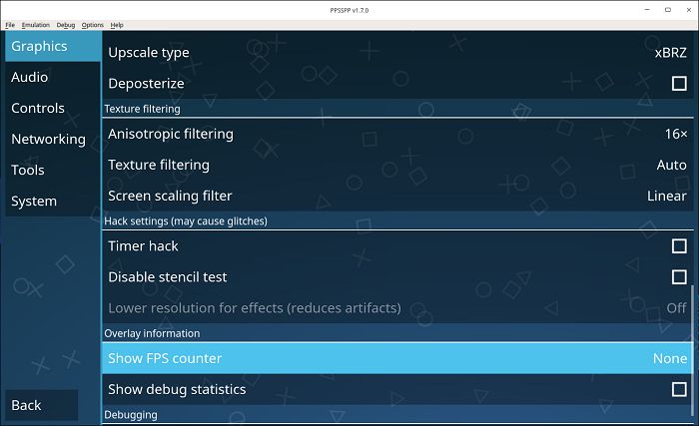Open the File menu
Screen dimensions: 699x426
coord(10,25)
